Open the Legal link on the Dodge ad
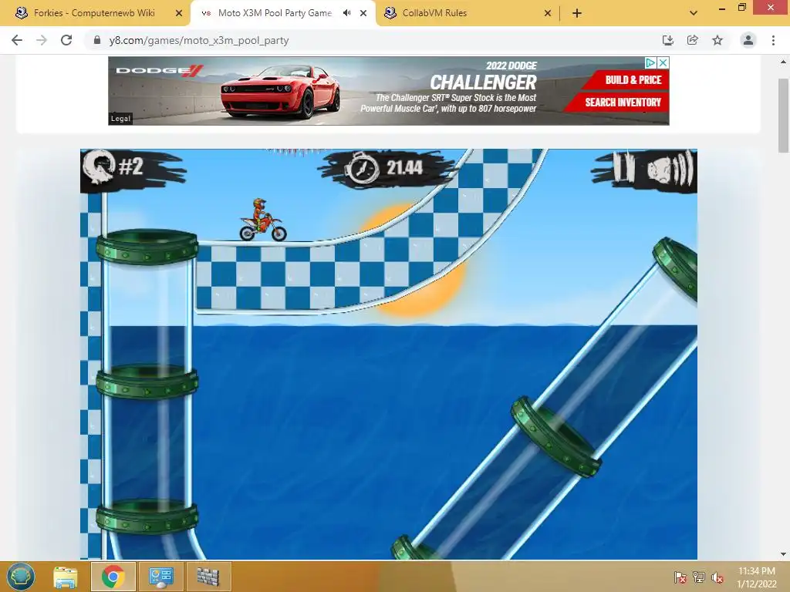 click(x=120, y=118)
